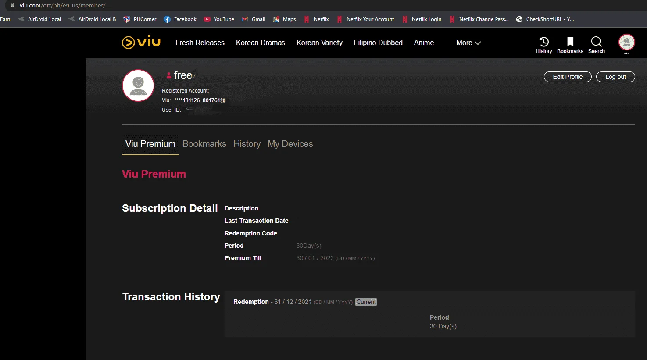Image resolution: width=647 pixels, height=360 pixels.
Task: Open the AirDroid Local B bookmark
Action: [92, 19]
